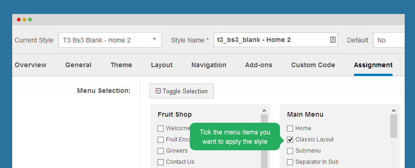The width and height of the screenshot is (415, 168).
Task: Go to the Add-ons tab
Action: [258, 65]
